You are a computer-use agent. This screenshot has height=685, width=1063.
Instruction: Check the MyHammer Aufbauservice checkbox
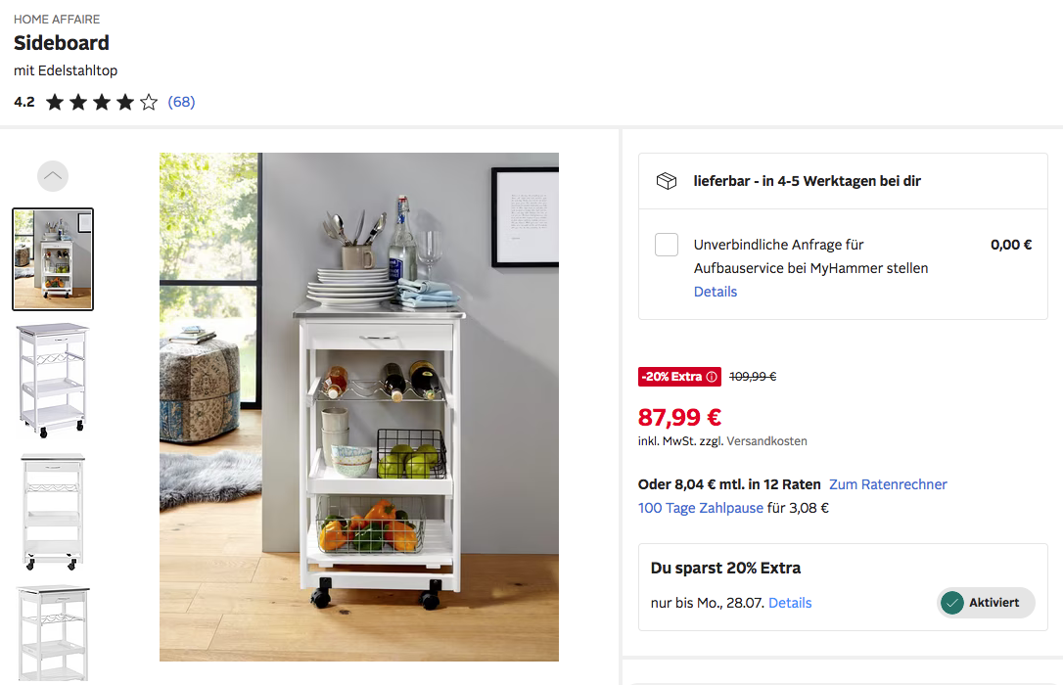tap(667, 245)
